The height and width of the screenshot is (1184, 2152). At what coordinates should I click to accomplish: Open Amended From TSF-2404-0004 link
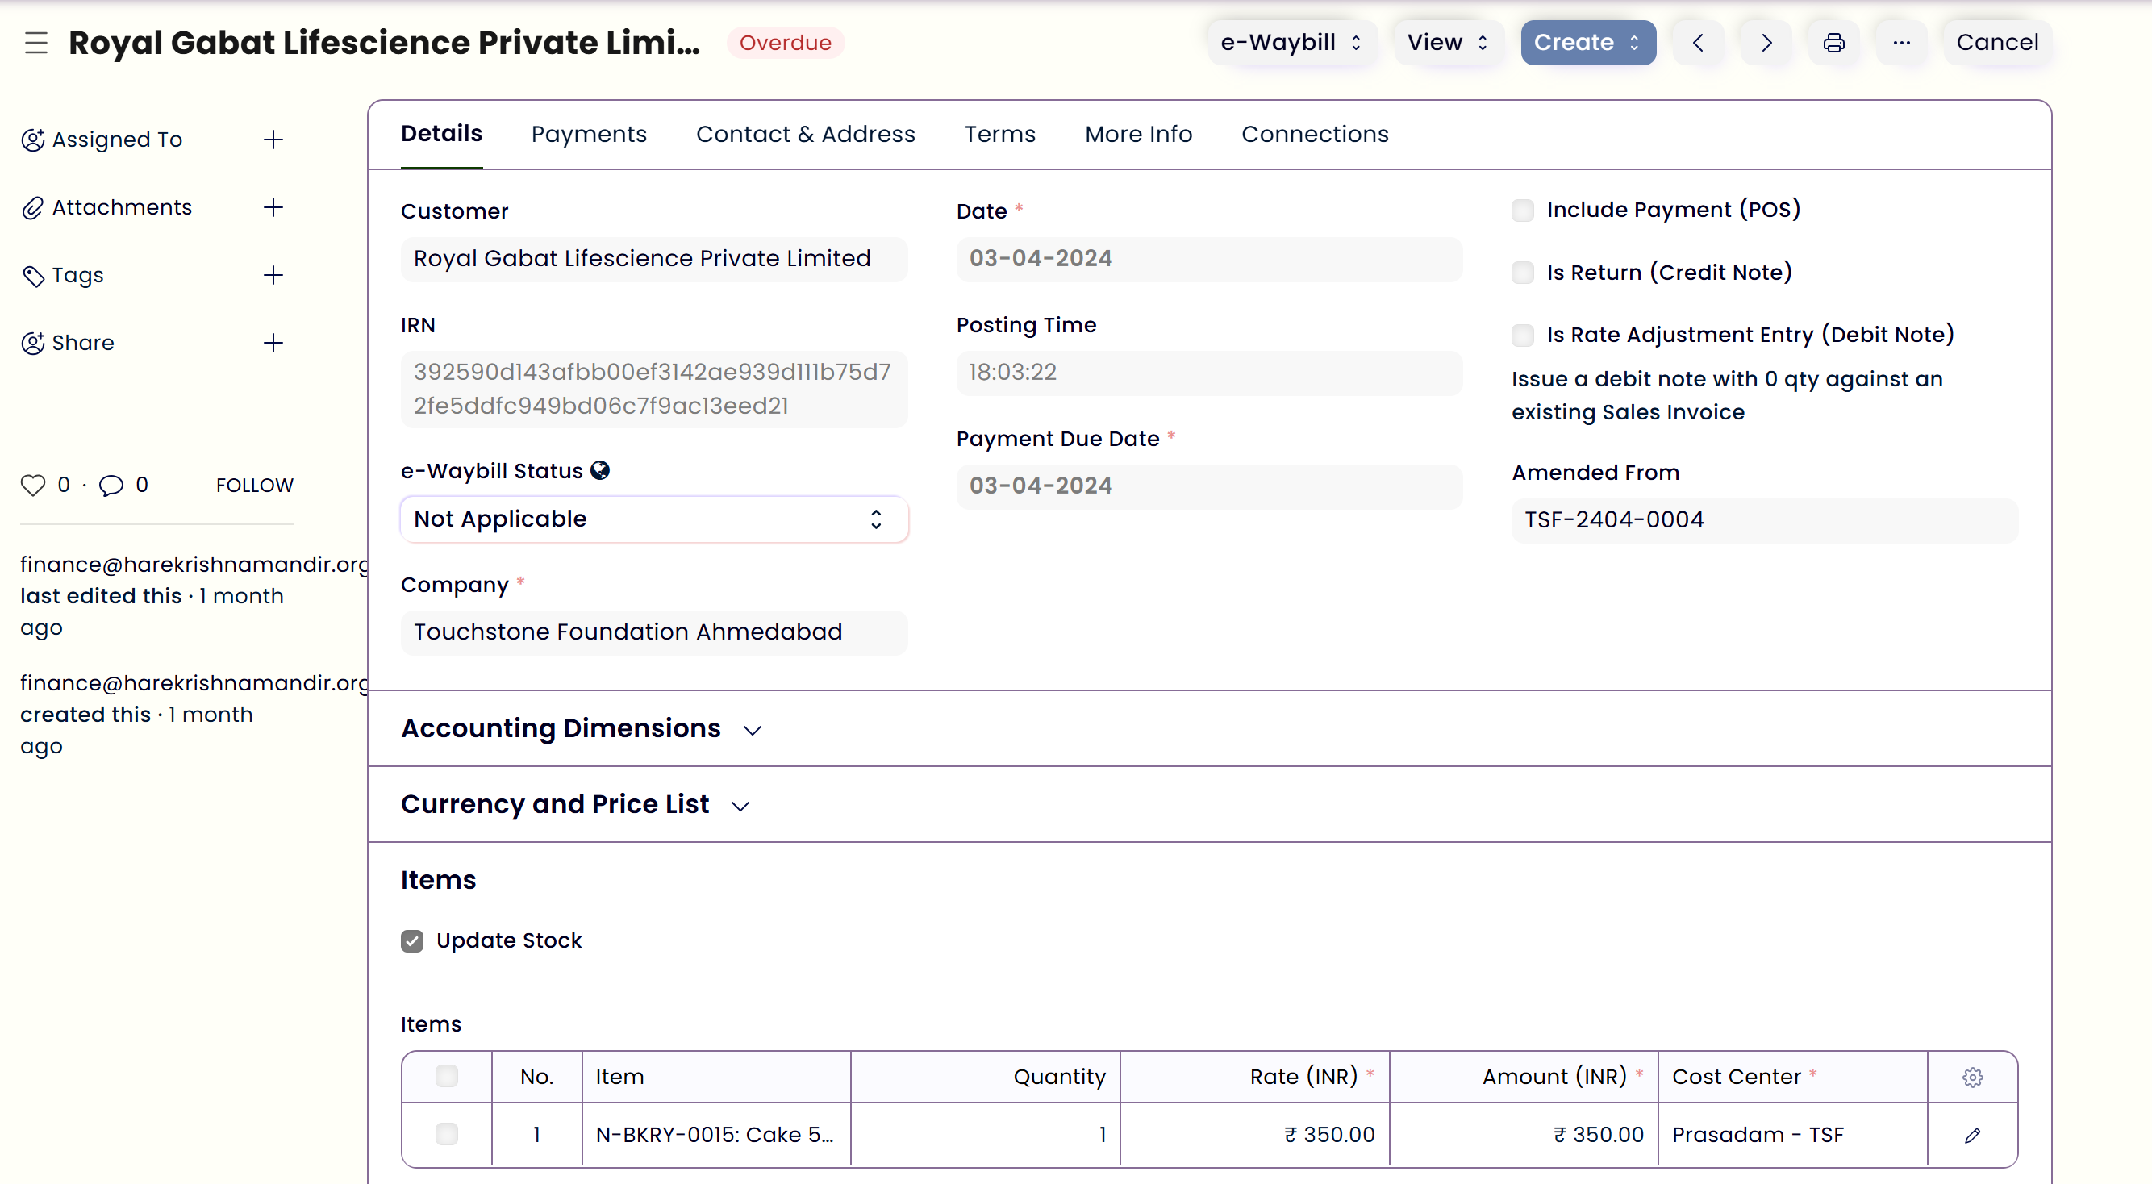(1765, 519)
